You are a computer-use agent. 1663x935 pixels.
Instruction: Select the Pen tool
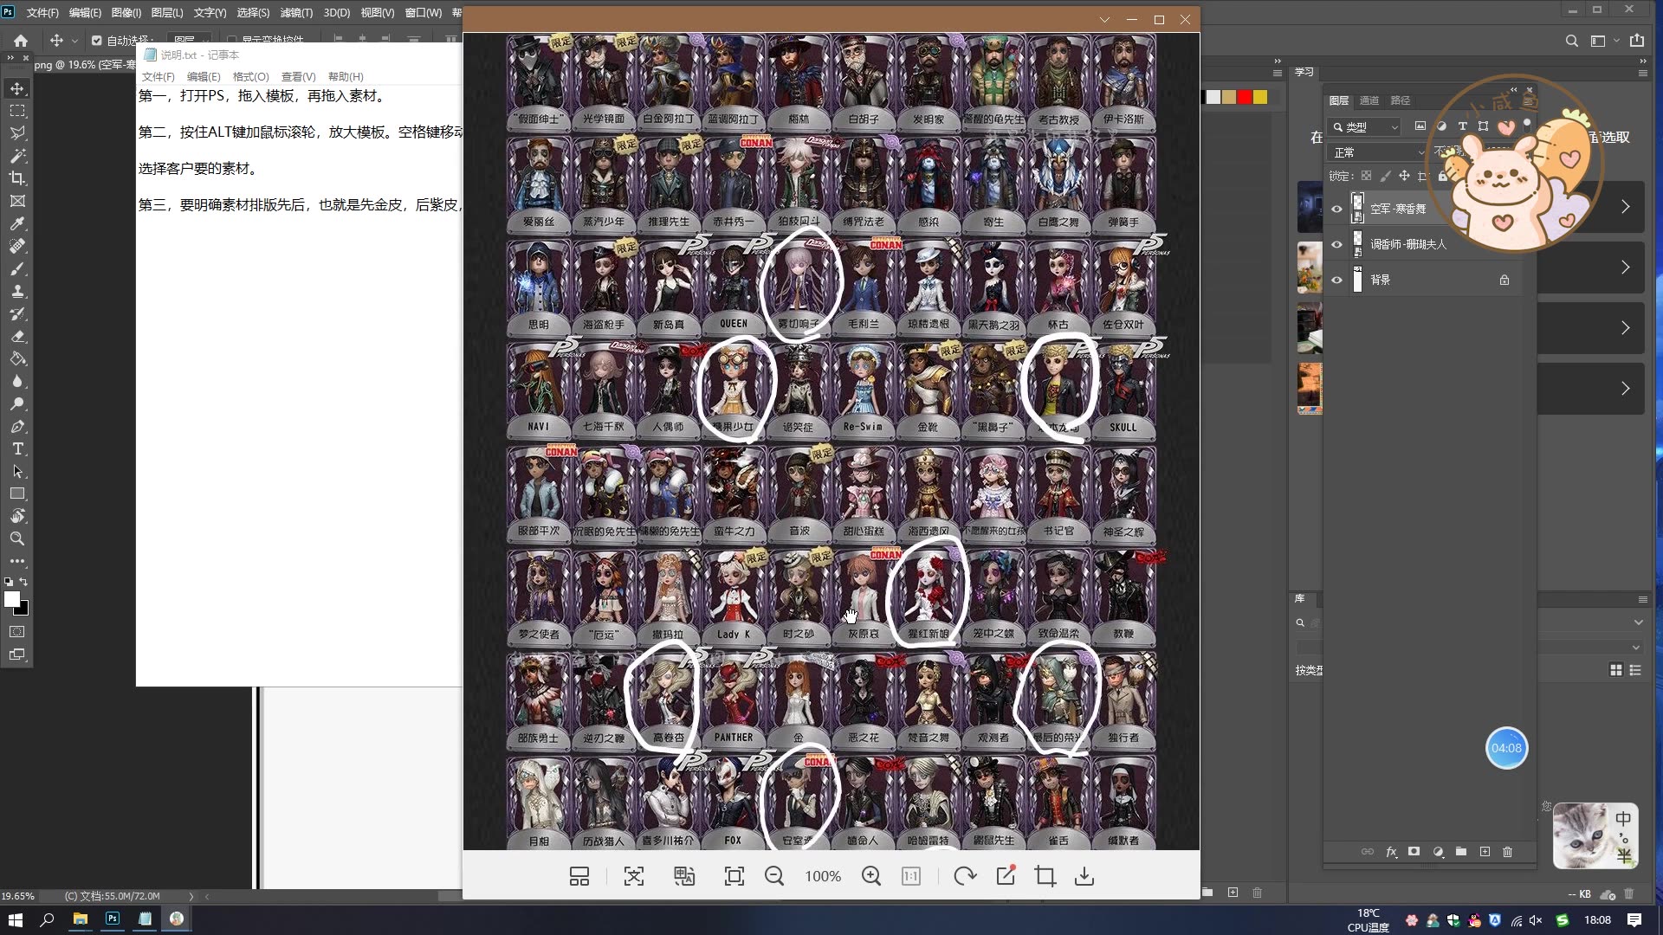point(17,426)
